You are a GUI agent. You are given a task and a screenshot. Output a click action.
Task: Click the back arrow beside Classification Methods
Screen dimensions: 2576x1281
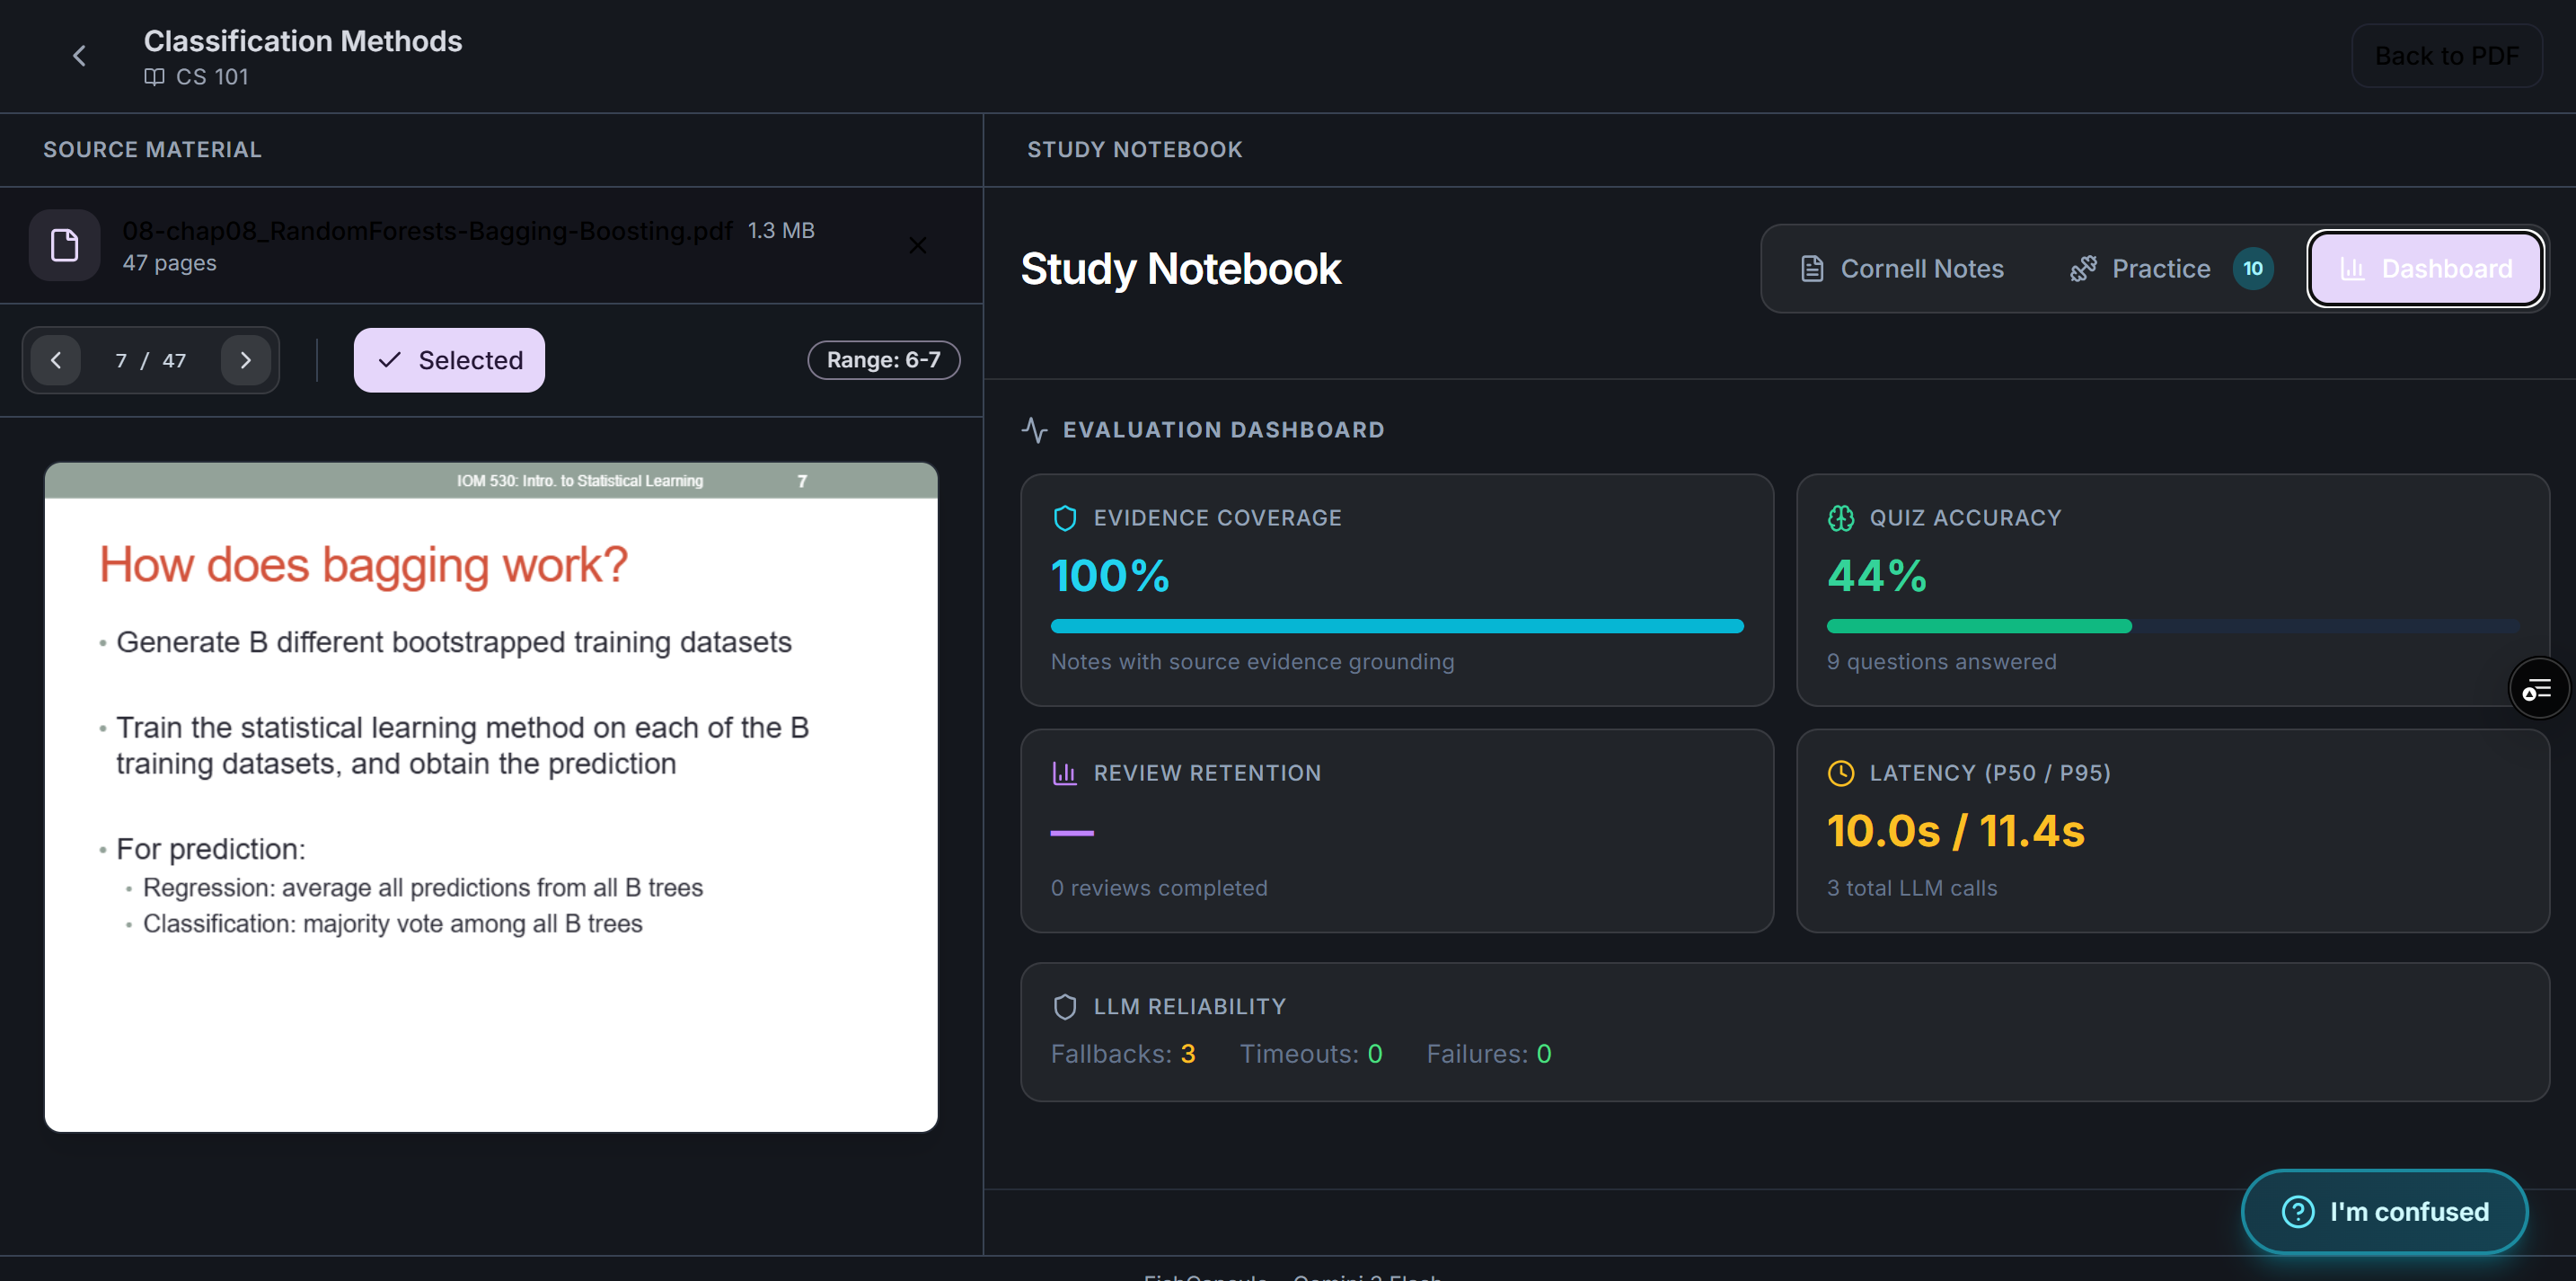point(79,56)
